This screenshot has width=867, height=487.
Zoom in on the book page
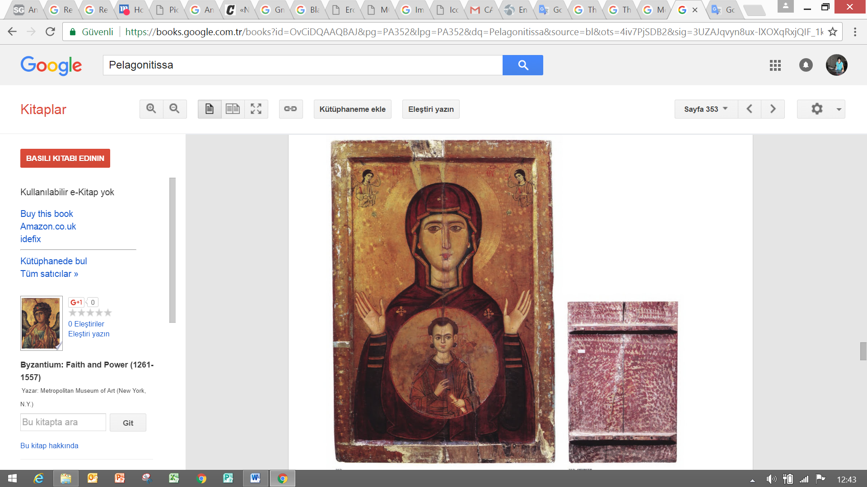151,109
